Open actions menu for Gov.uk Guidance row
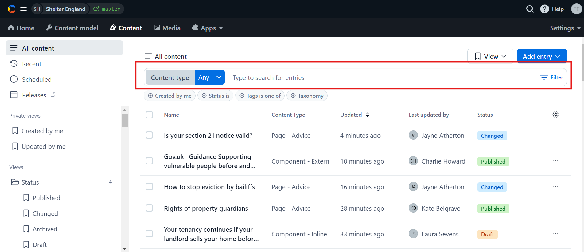Screen dimensions: 584x252 pyautogui.click(x=556, y=161)
